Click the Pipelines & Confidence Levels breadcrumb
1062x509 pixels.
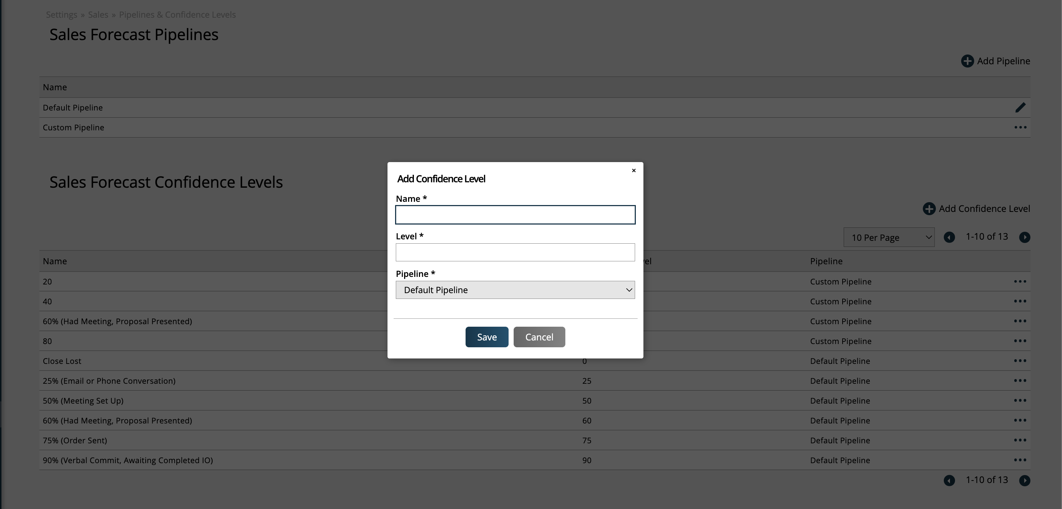click(x=177, y=14)
